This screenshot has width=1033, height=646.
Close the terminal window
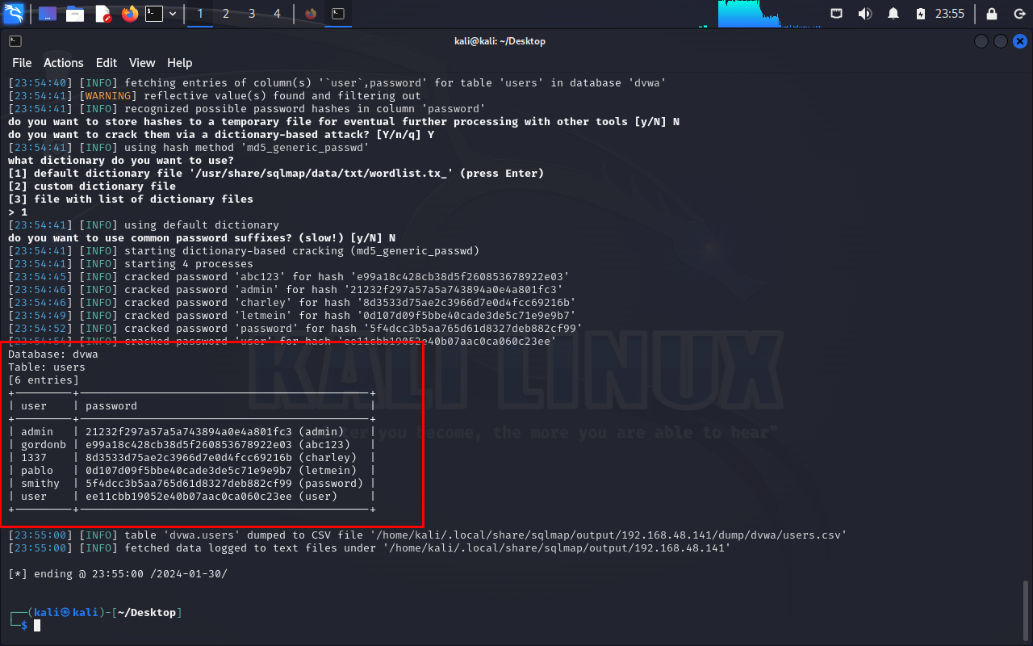[x=1020, y=41]
